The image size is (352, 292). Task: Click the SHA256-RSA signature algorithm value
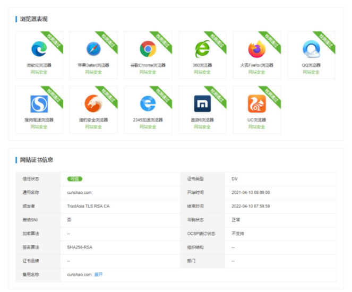(x=80, y=247)
